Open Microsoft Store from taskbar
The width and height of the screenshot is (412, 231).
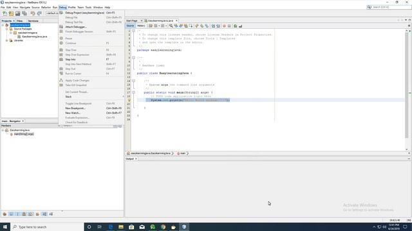coord(131,227)
